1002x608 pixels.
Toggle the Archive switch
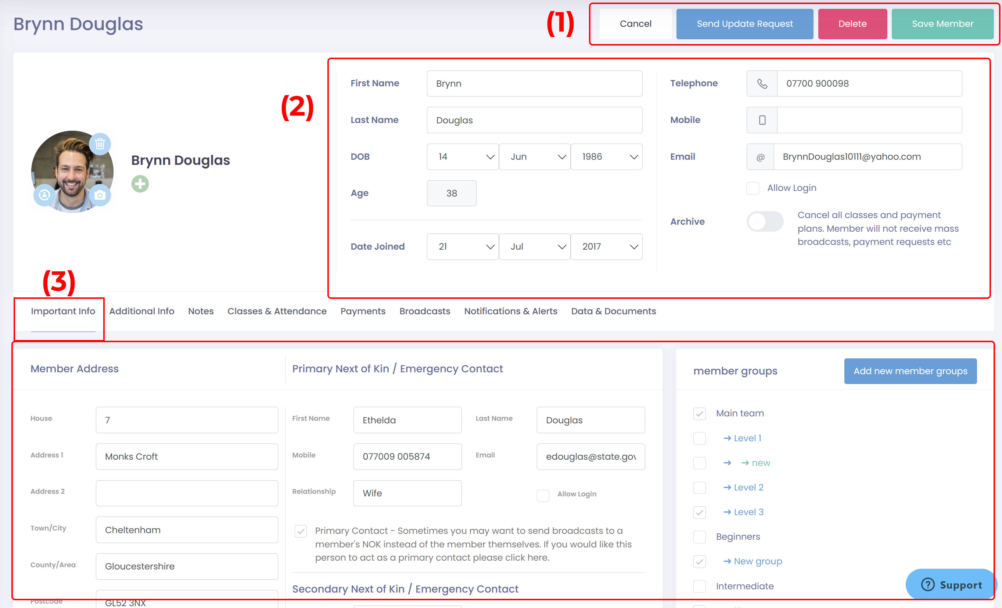(765, 222)
